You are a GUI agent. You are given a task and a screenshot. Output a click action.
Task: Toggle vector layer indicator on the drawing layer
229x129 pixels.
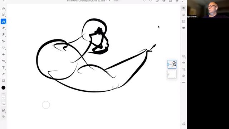(168, 64)
